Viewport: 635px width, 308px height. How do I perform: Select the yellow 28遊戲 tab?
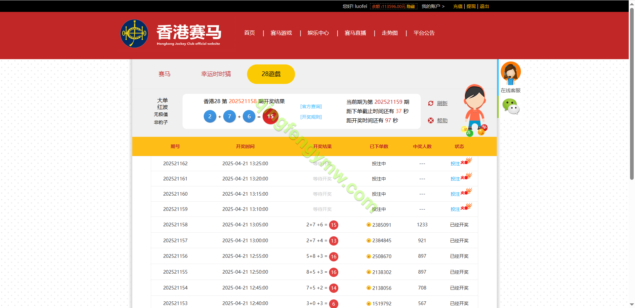coord(271,74)
